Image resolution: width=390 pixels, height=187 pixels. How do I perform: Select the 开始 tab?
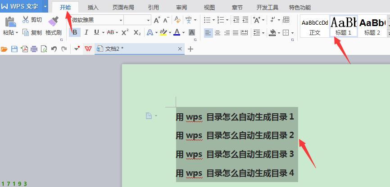pyautogui.click(x=65, y=7)
